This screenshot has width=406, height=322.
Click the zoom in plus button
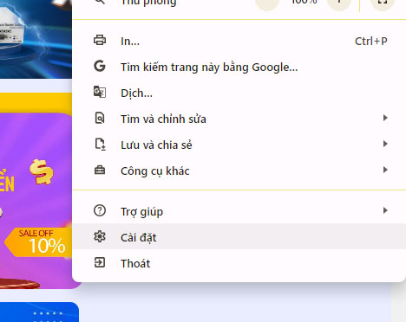click(x=339, y=3)
